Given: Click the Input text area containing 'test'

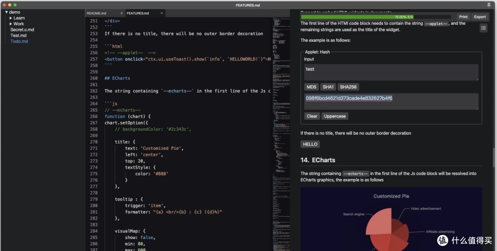Looking at the screenshot, I should (x=391, y=72).
